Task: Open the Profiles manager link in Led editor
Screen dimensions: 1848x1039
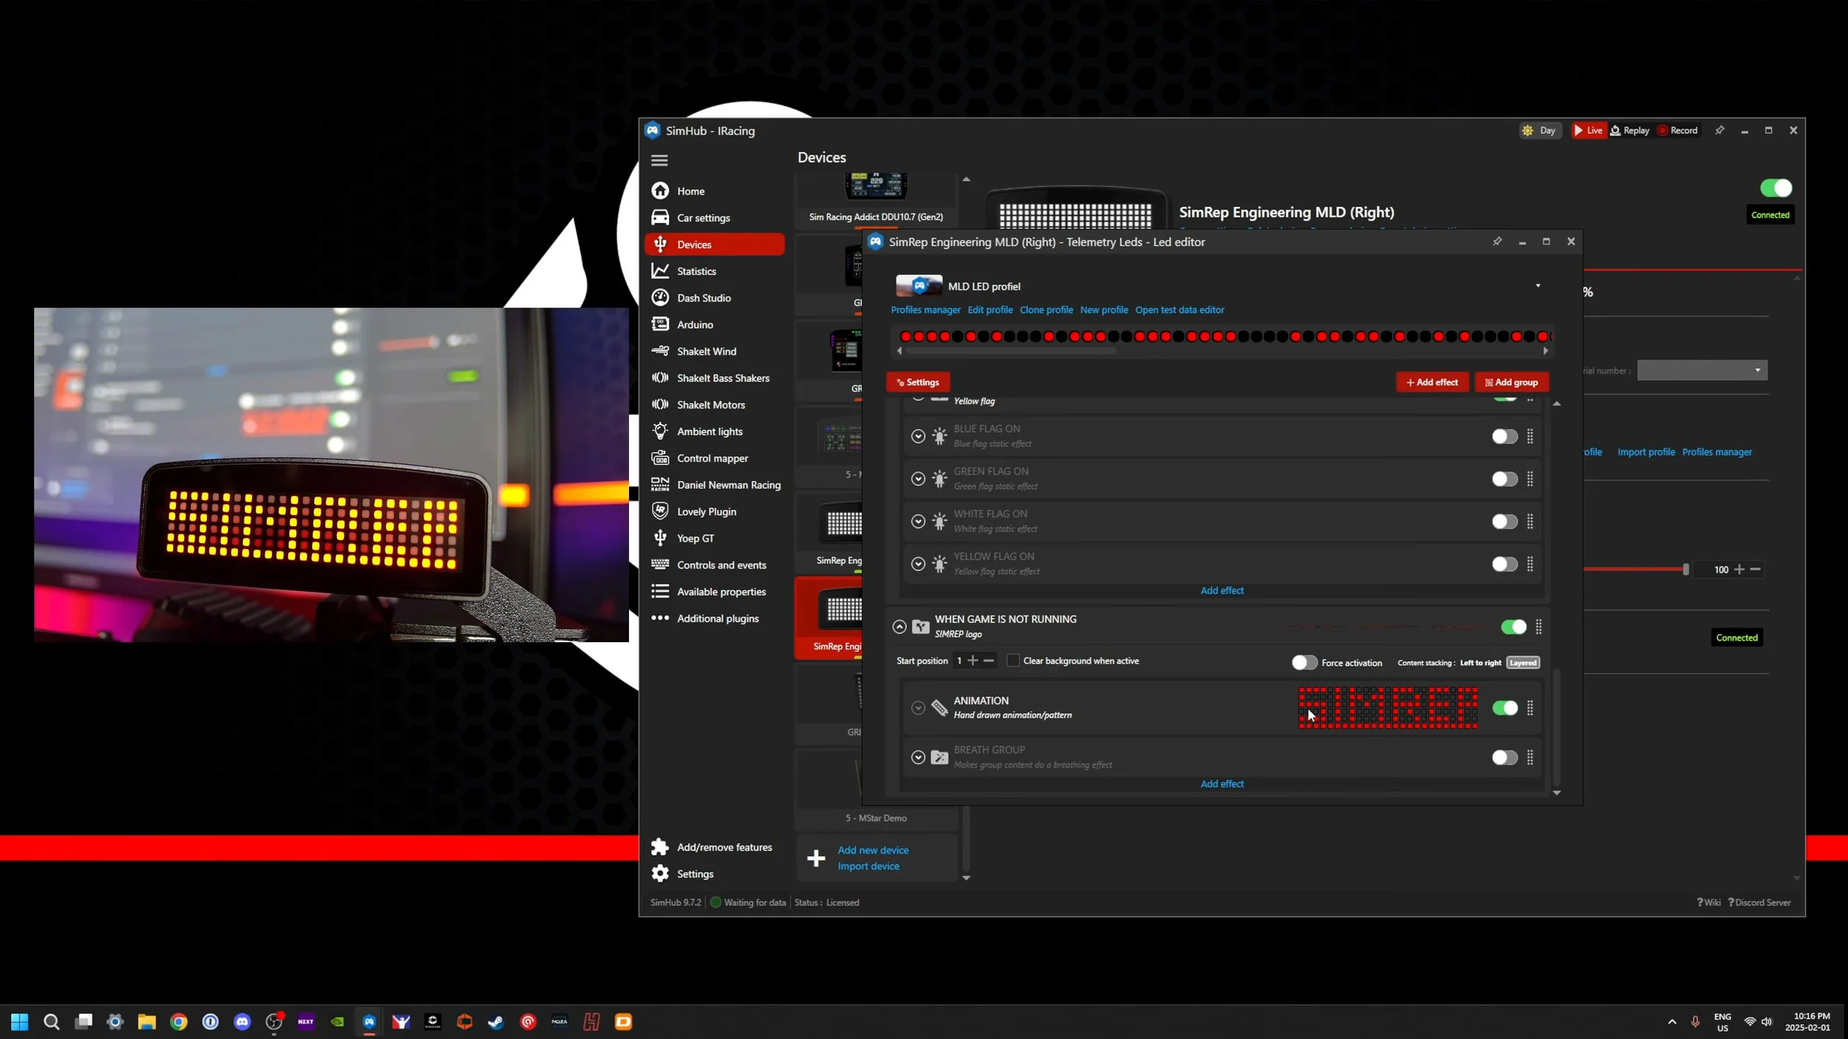Action: click(925, 310)
